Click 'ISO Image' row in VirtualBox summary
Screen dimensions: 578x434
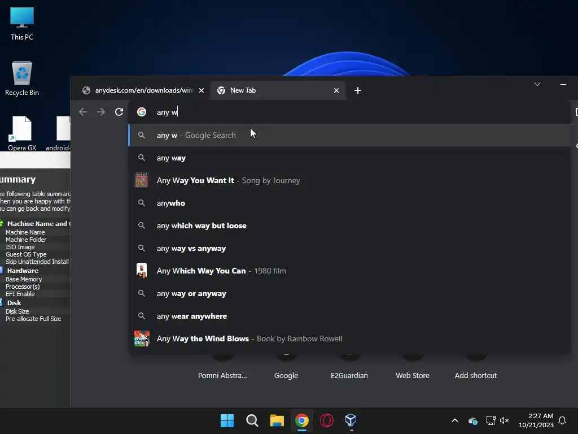(x=20, y=247)
